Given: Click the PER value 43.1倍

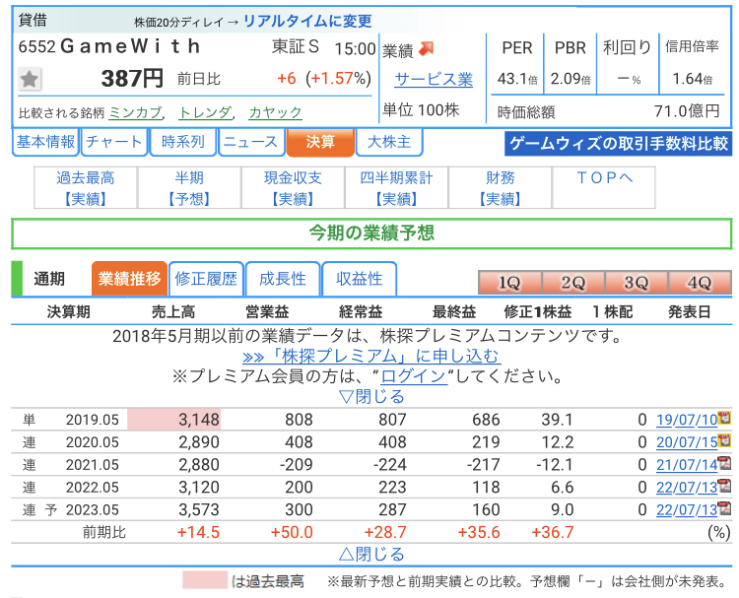Looking at the screenshot, I should 517,79.
